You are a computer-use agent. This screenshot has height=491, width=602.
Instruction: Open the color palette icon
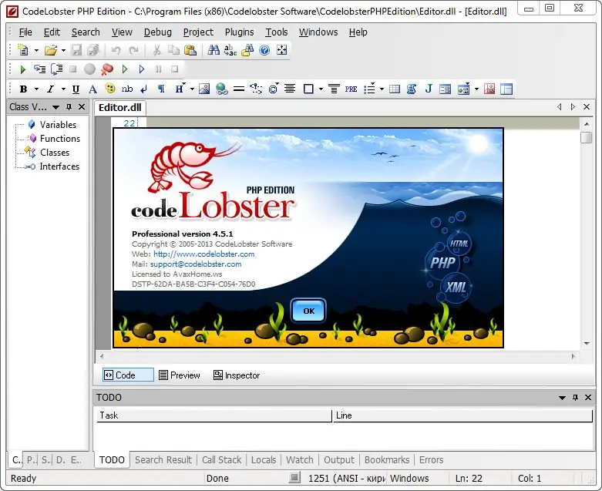(x=110, y=89)
